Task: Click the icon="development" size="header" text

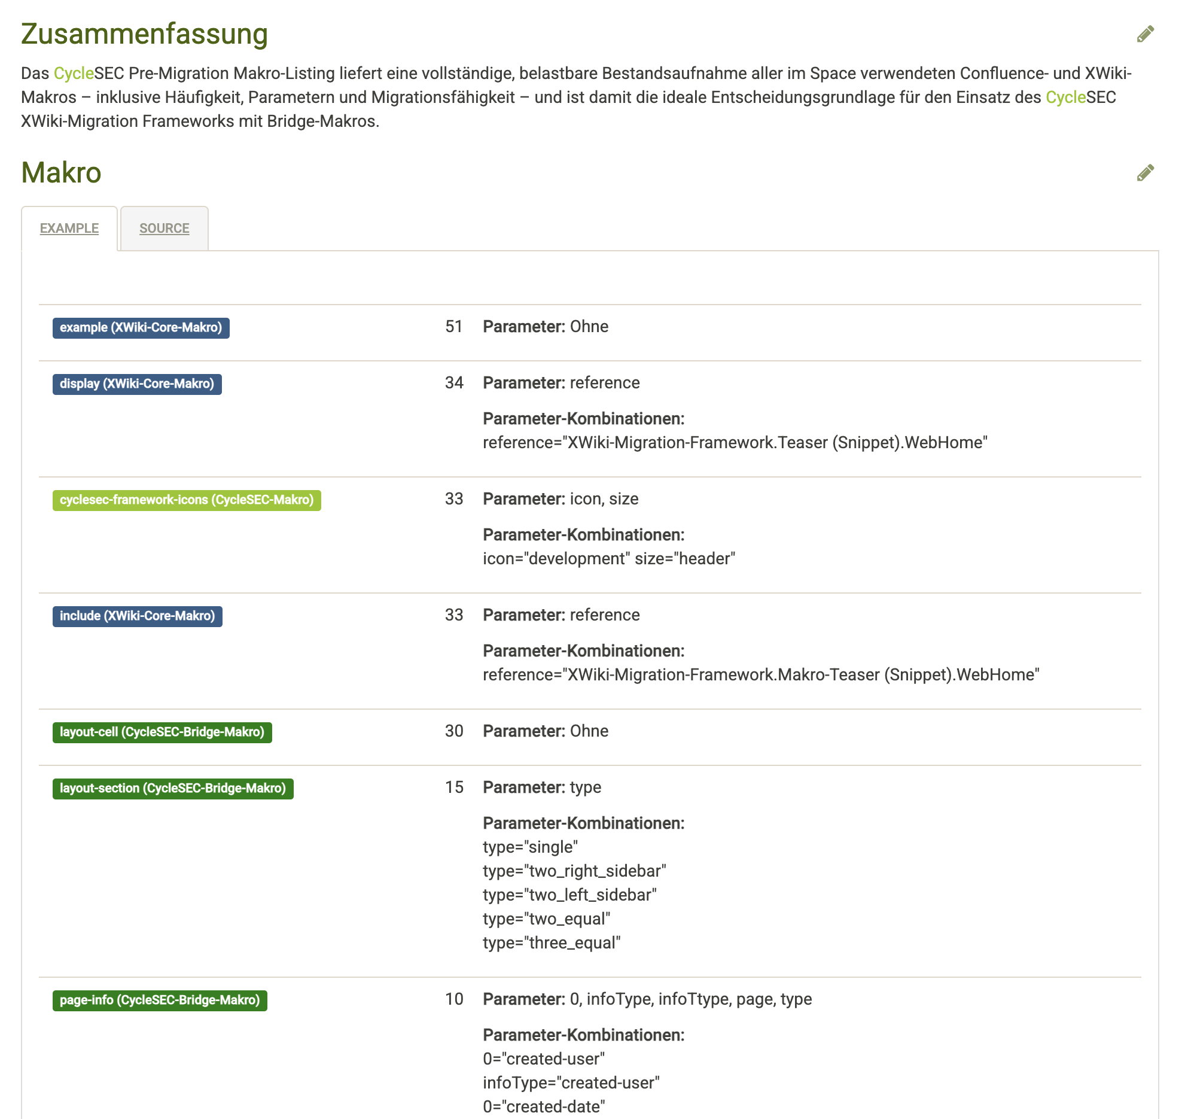Action: [609, 559]
